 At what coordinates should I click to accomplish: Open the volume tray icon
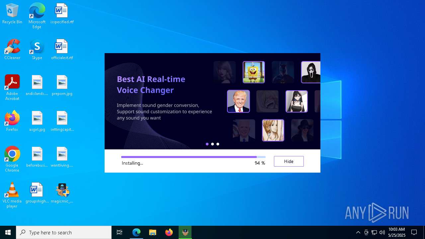click(382, 232)
